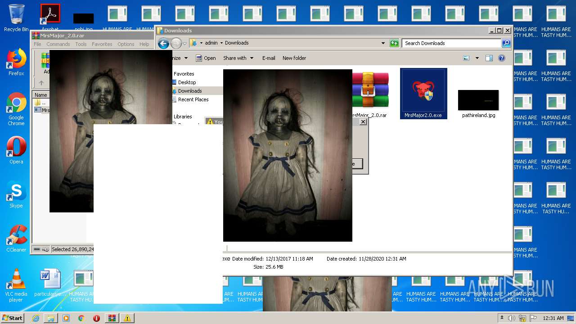Open the Tools menu in WinRAR
This screenshot has width=576, height=324.
click(81, 44)
